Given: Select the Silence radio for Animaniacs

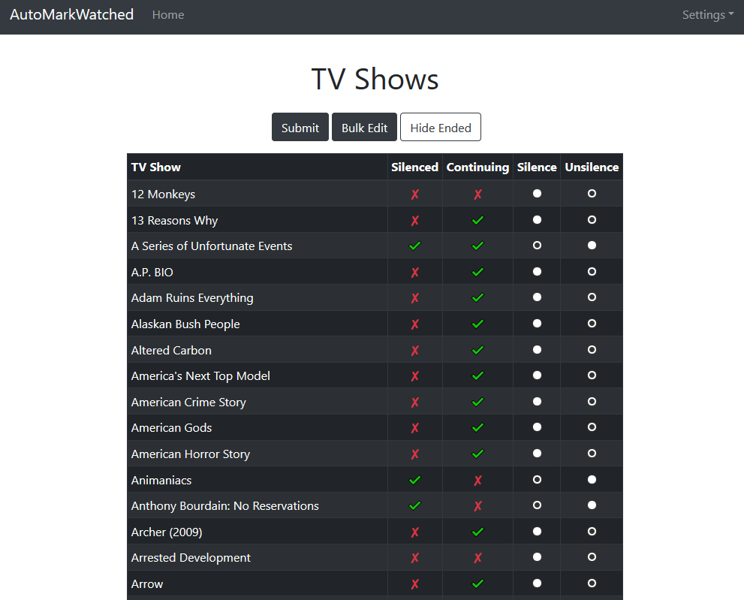Looking at the screenshot, I should coord(537,479).
